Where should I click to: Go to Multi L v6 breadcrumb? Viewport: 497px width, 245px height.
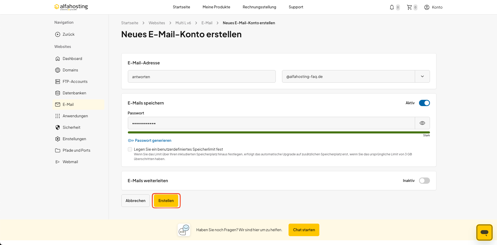183,23
